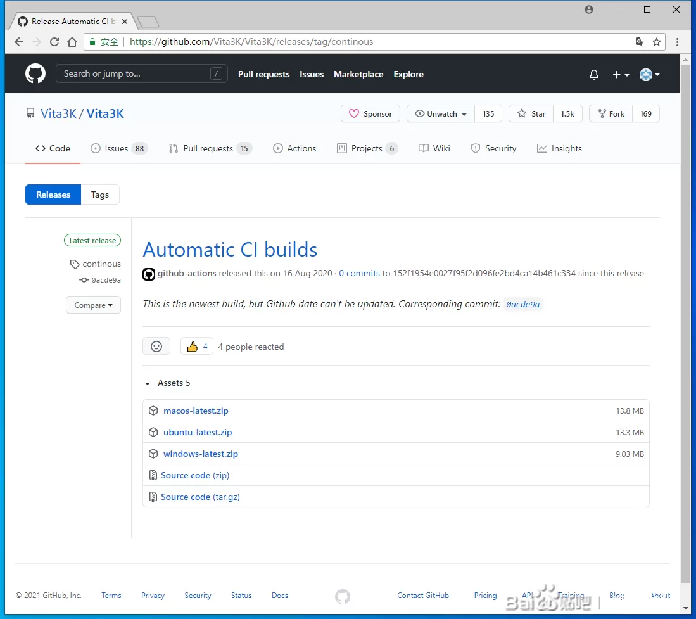The image size is (696, 619).
Task: Switch to the Actions tab
Action: pyautogui.click(x=294, y=148)
